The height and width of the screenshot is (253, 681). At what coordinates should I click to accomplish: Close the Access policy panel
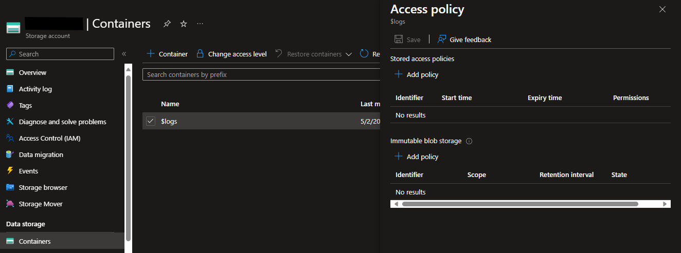point(662,9)
